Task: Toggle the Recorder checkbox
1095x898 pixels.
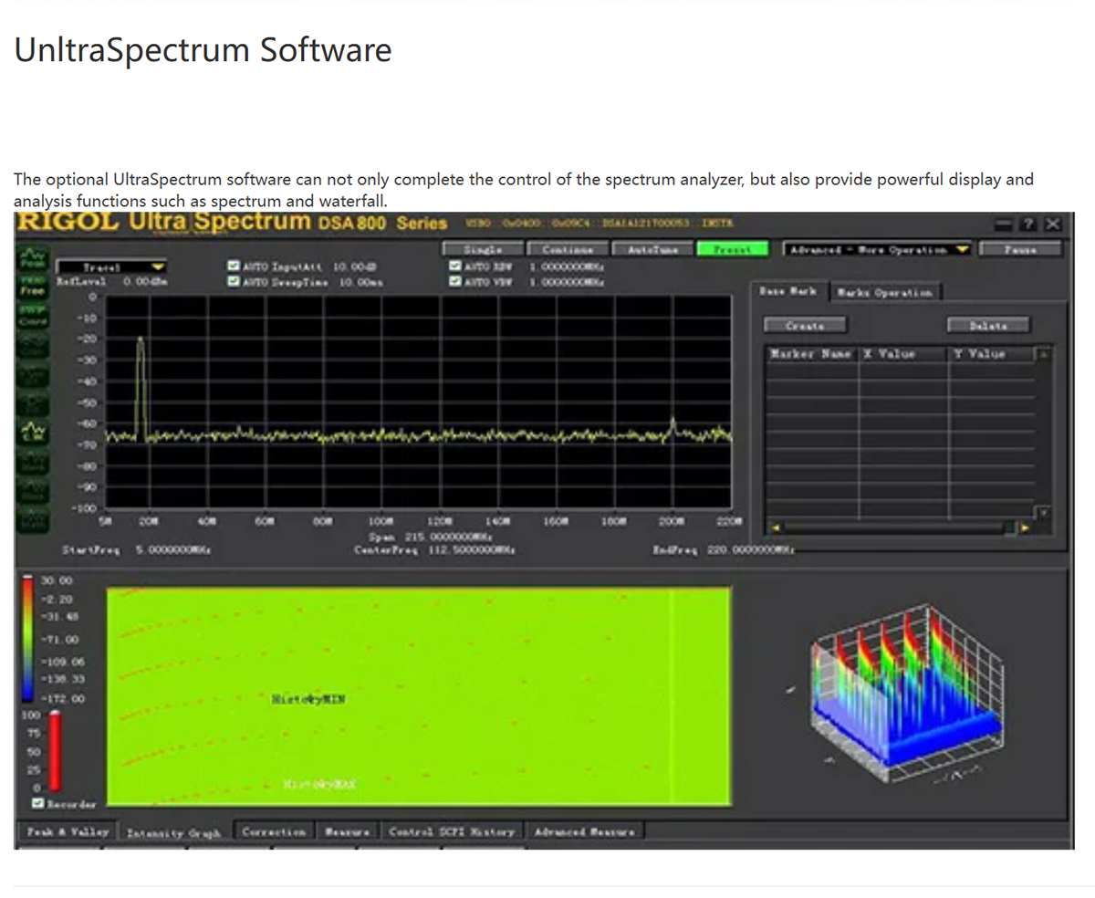Action: (x=37, y=804)
